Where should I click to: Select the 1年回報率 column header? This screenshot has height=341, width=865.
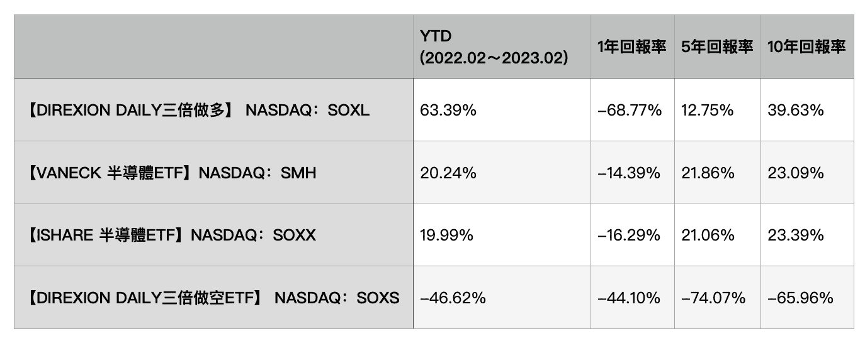click(631, 47)
